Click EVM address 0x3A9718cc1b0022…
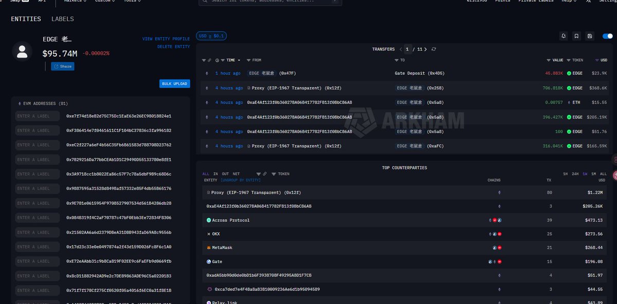Viewport: 617px width, 304px height. [119, 174]
